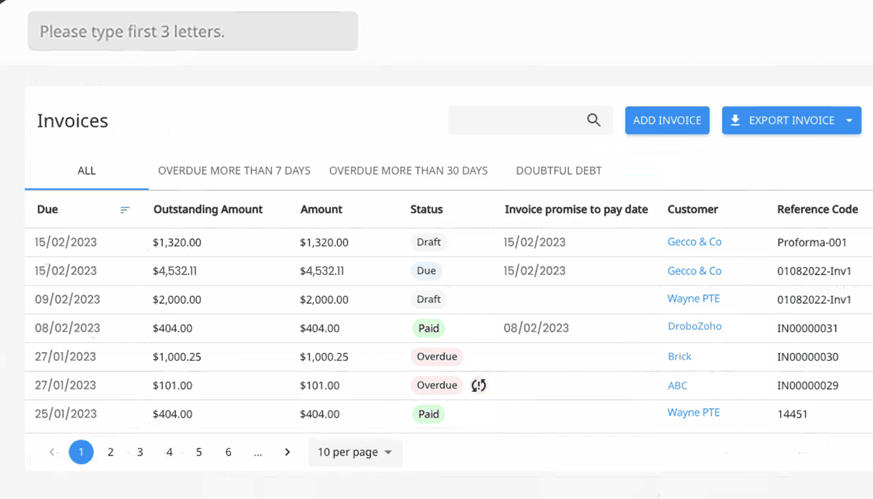Switch to Overdue More Than 7 Days tab

click(x=234, y=171)
